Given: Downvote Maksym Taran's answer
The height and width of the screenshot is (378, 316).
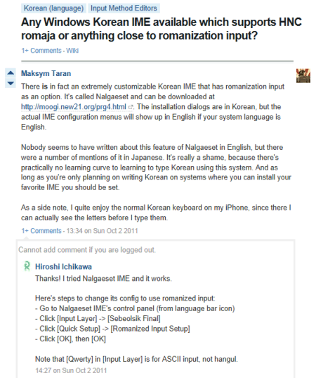Looking at the screenshot, I should [11, 83].
